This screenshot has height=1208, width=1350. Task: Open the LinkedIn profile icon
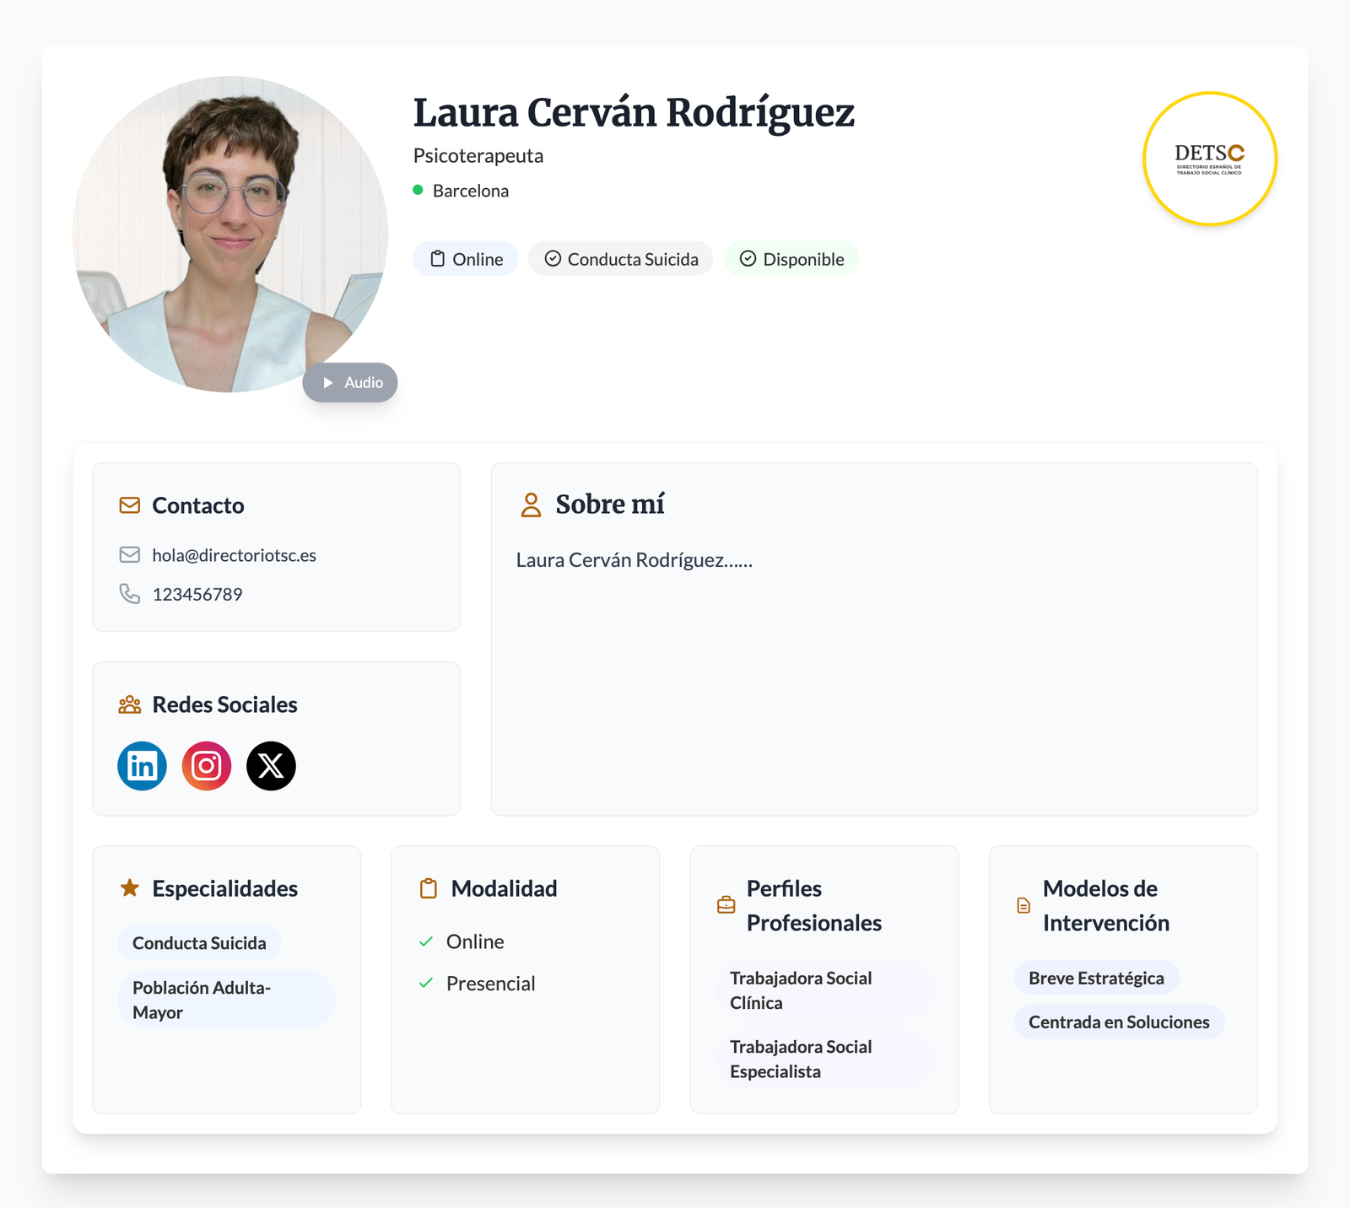(142, 766)
